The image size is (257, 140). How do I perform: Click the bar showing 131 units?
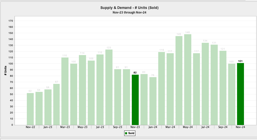(x=214, y=85)
